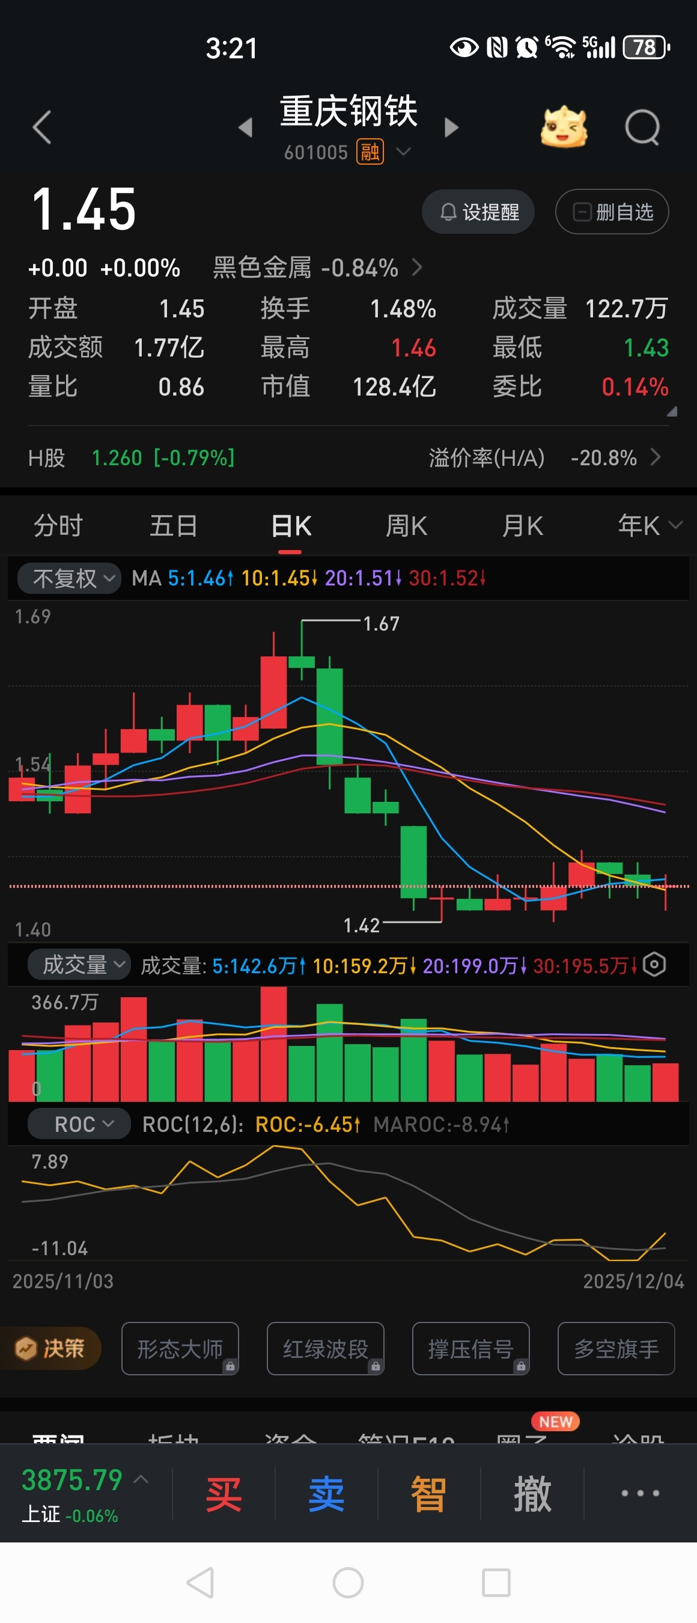Remove from watchlist with 删自选
The width and height of the screenshot is (697, 1623).
611,212
